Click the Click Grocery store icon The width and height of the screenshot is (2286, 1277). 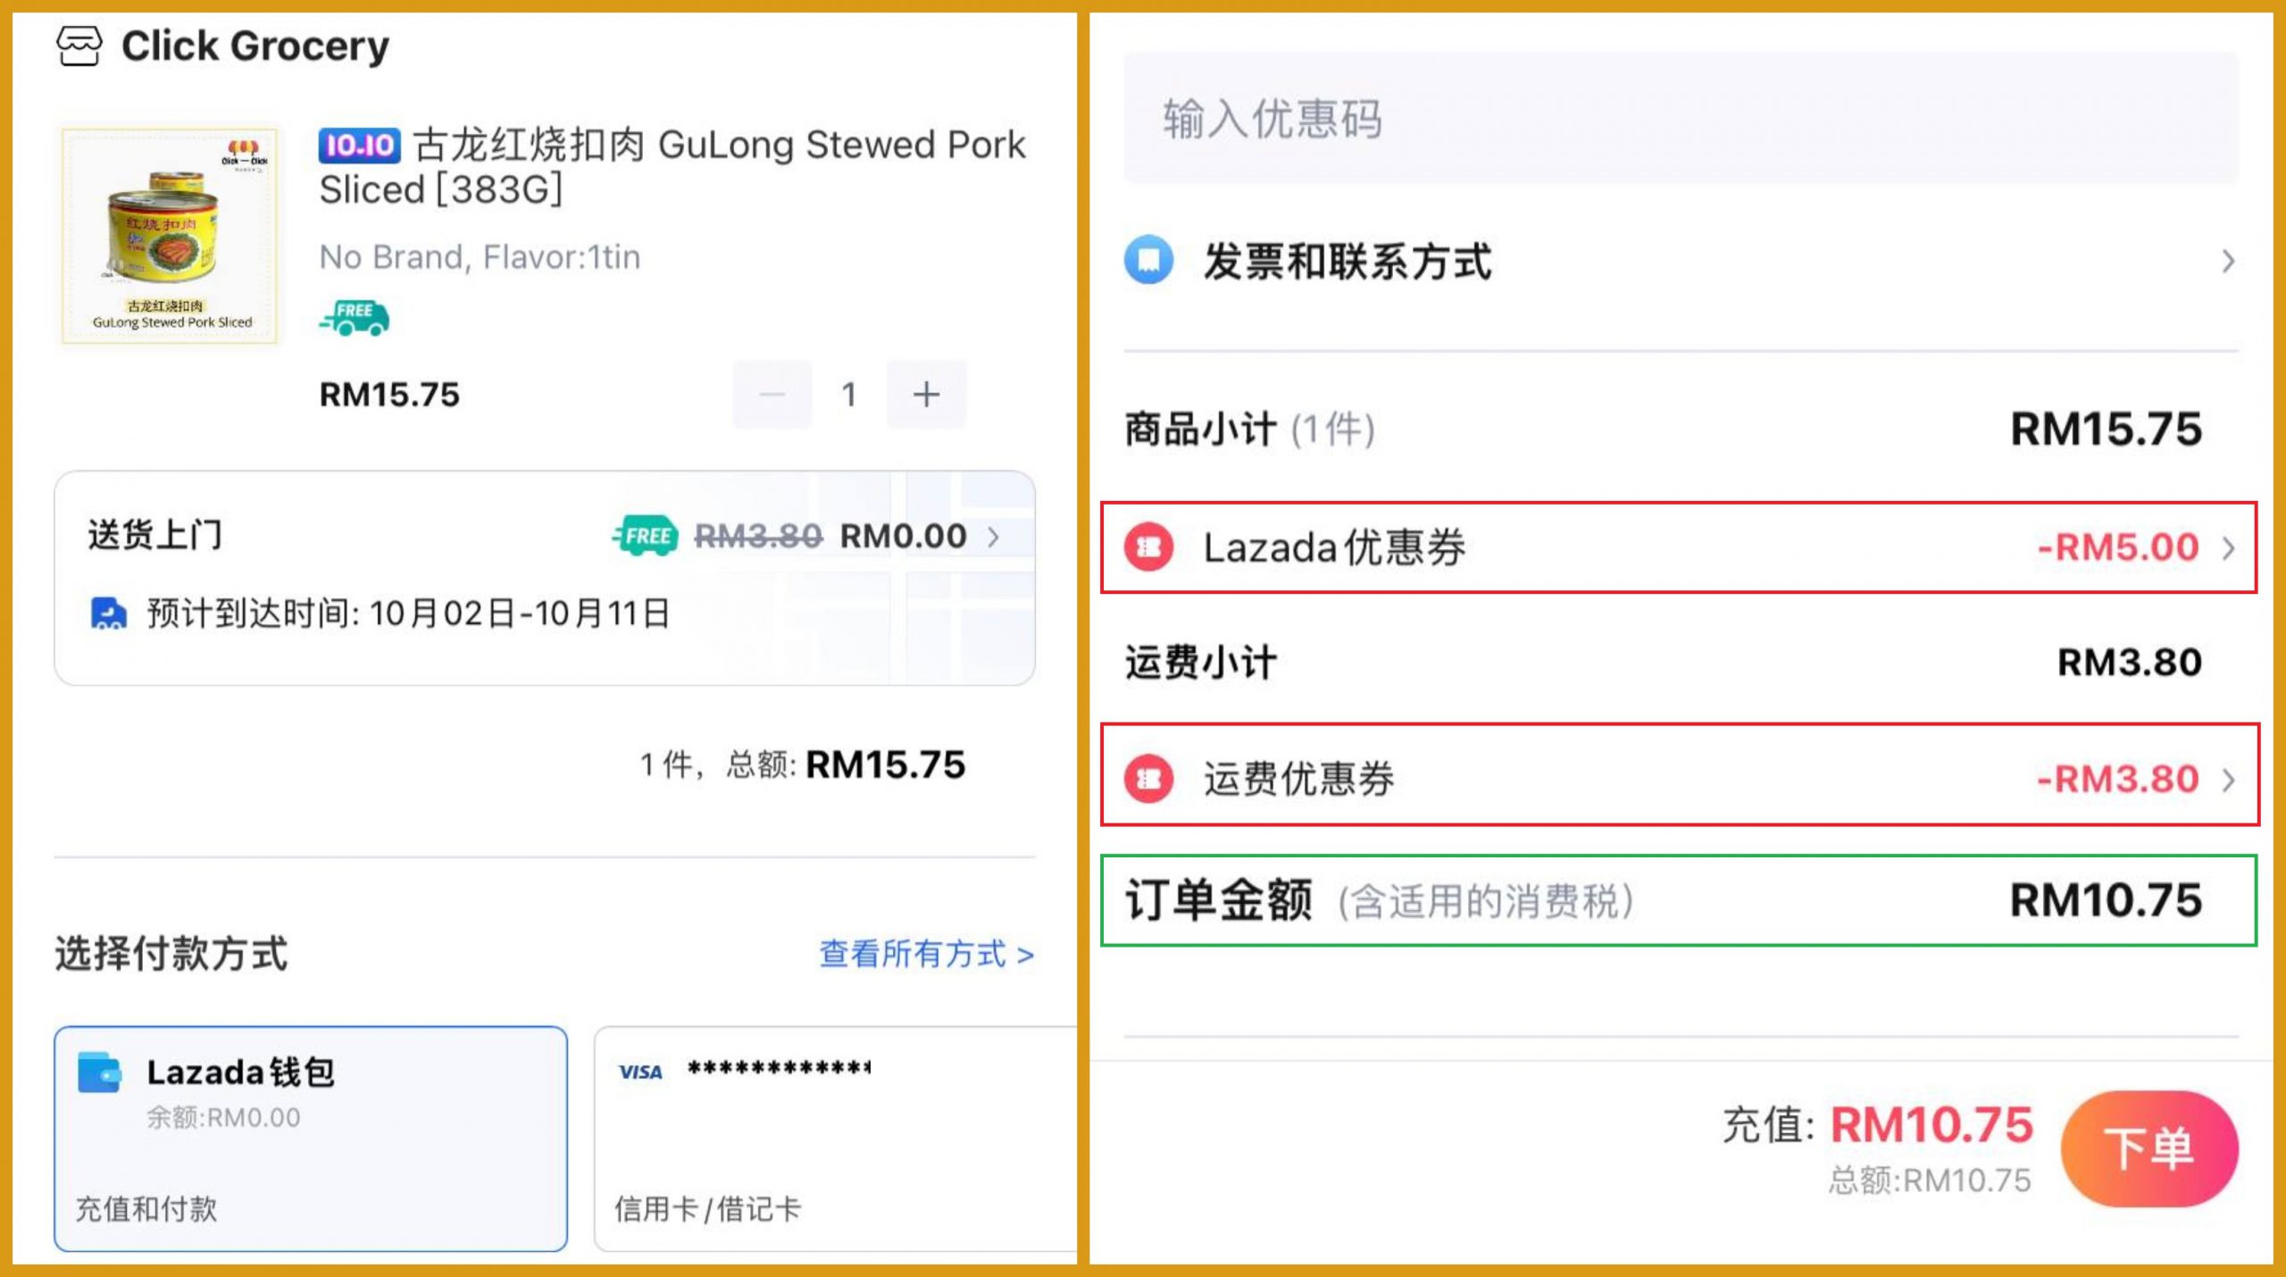(x=79, y=46)
